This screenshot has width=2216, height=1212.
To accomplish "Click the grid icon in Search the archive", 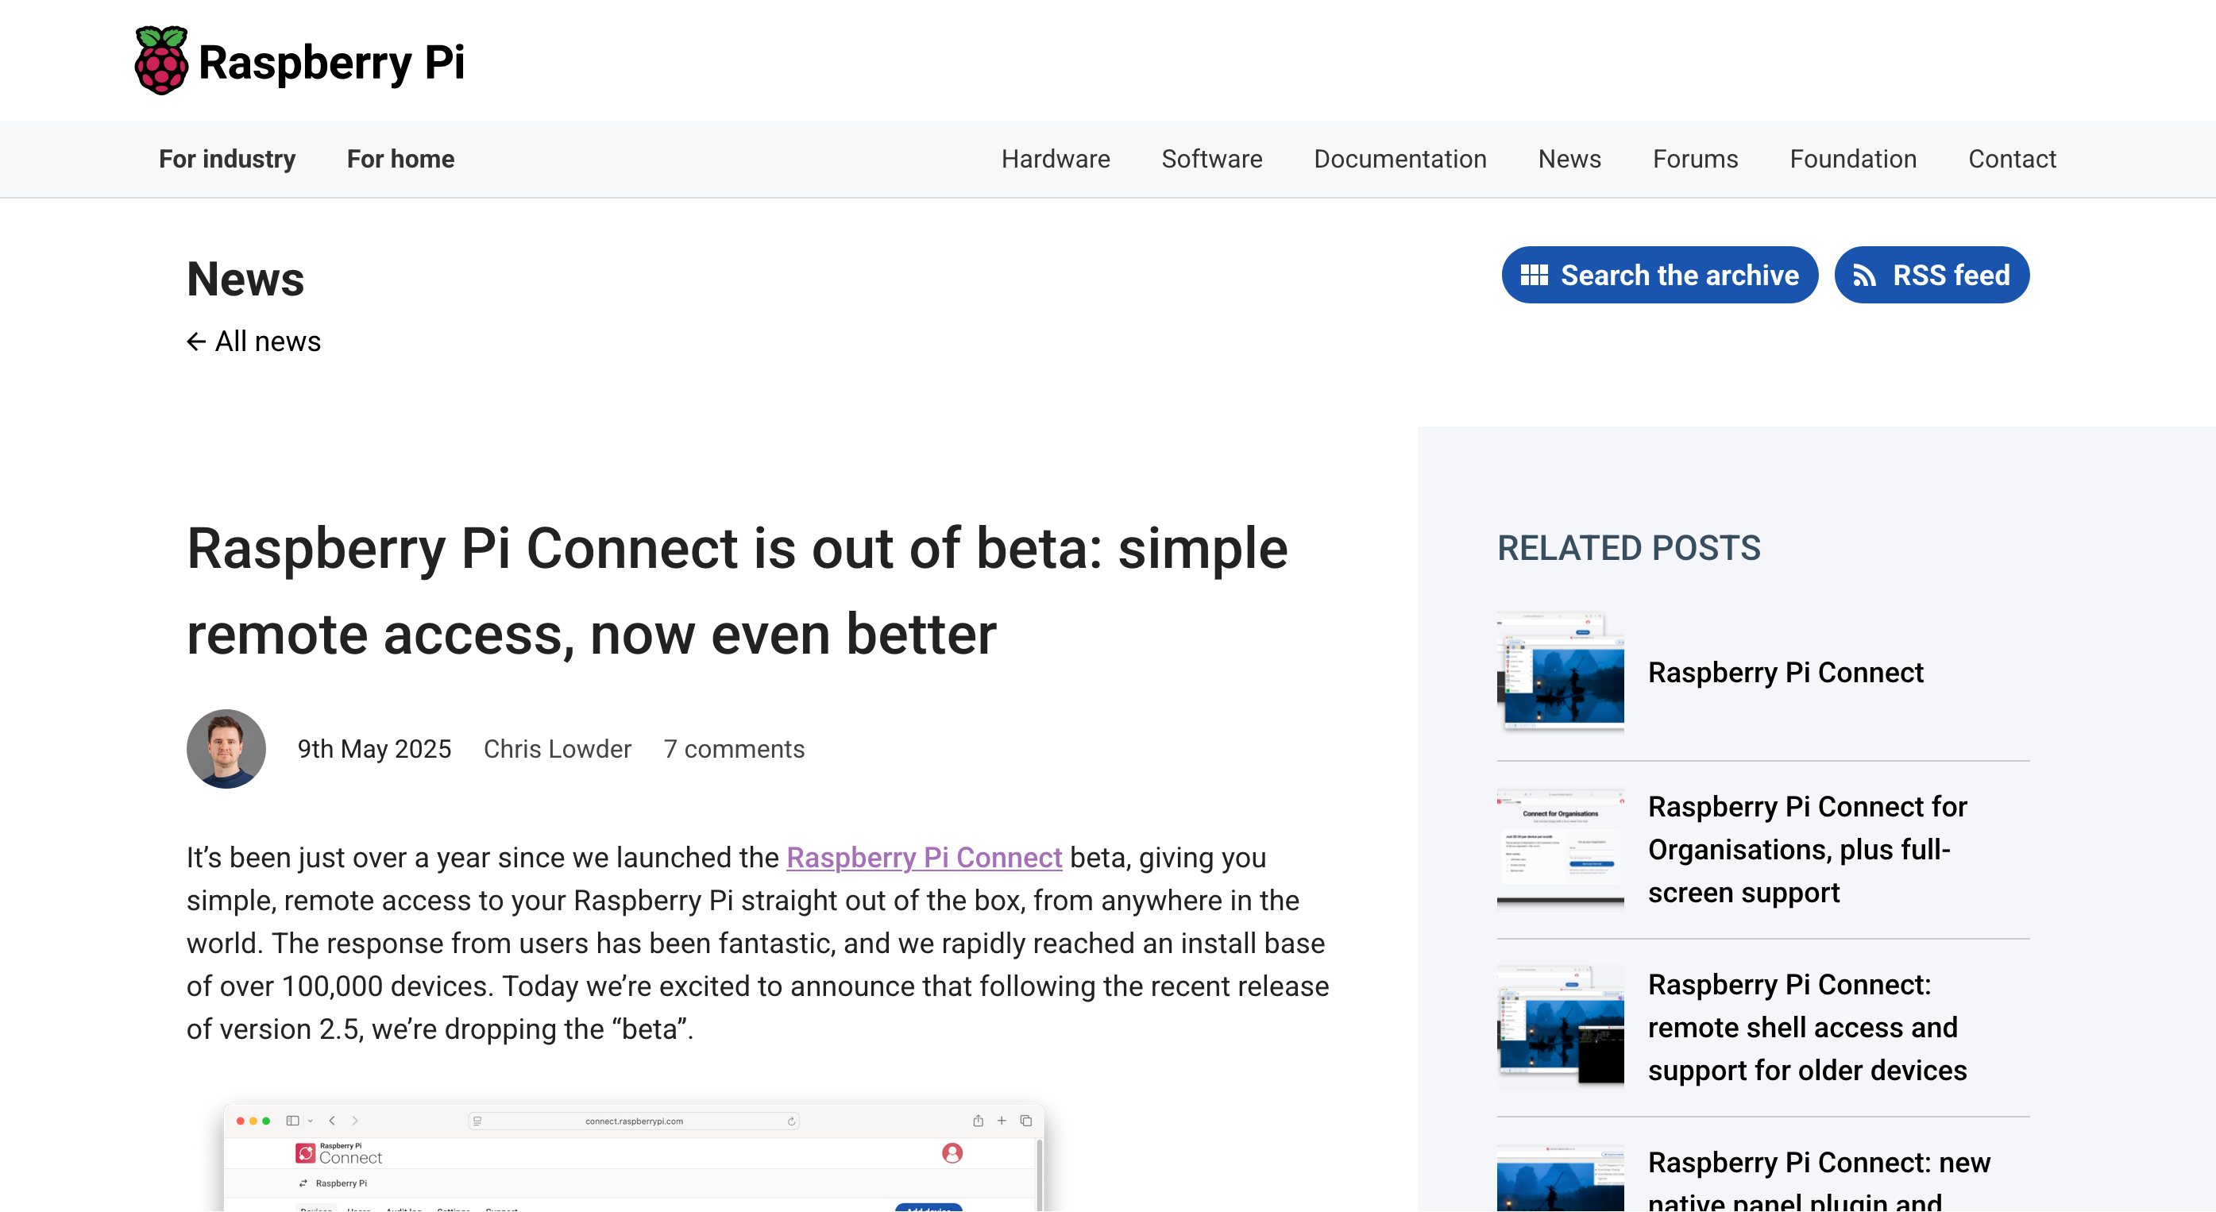I will click(1534, 276).
